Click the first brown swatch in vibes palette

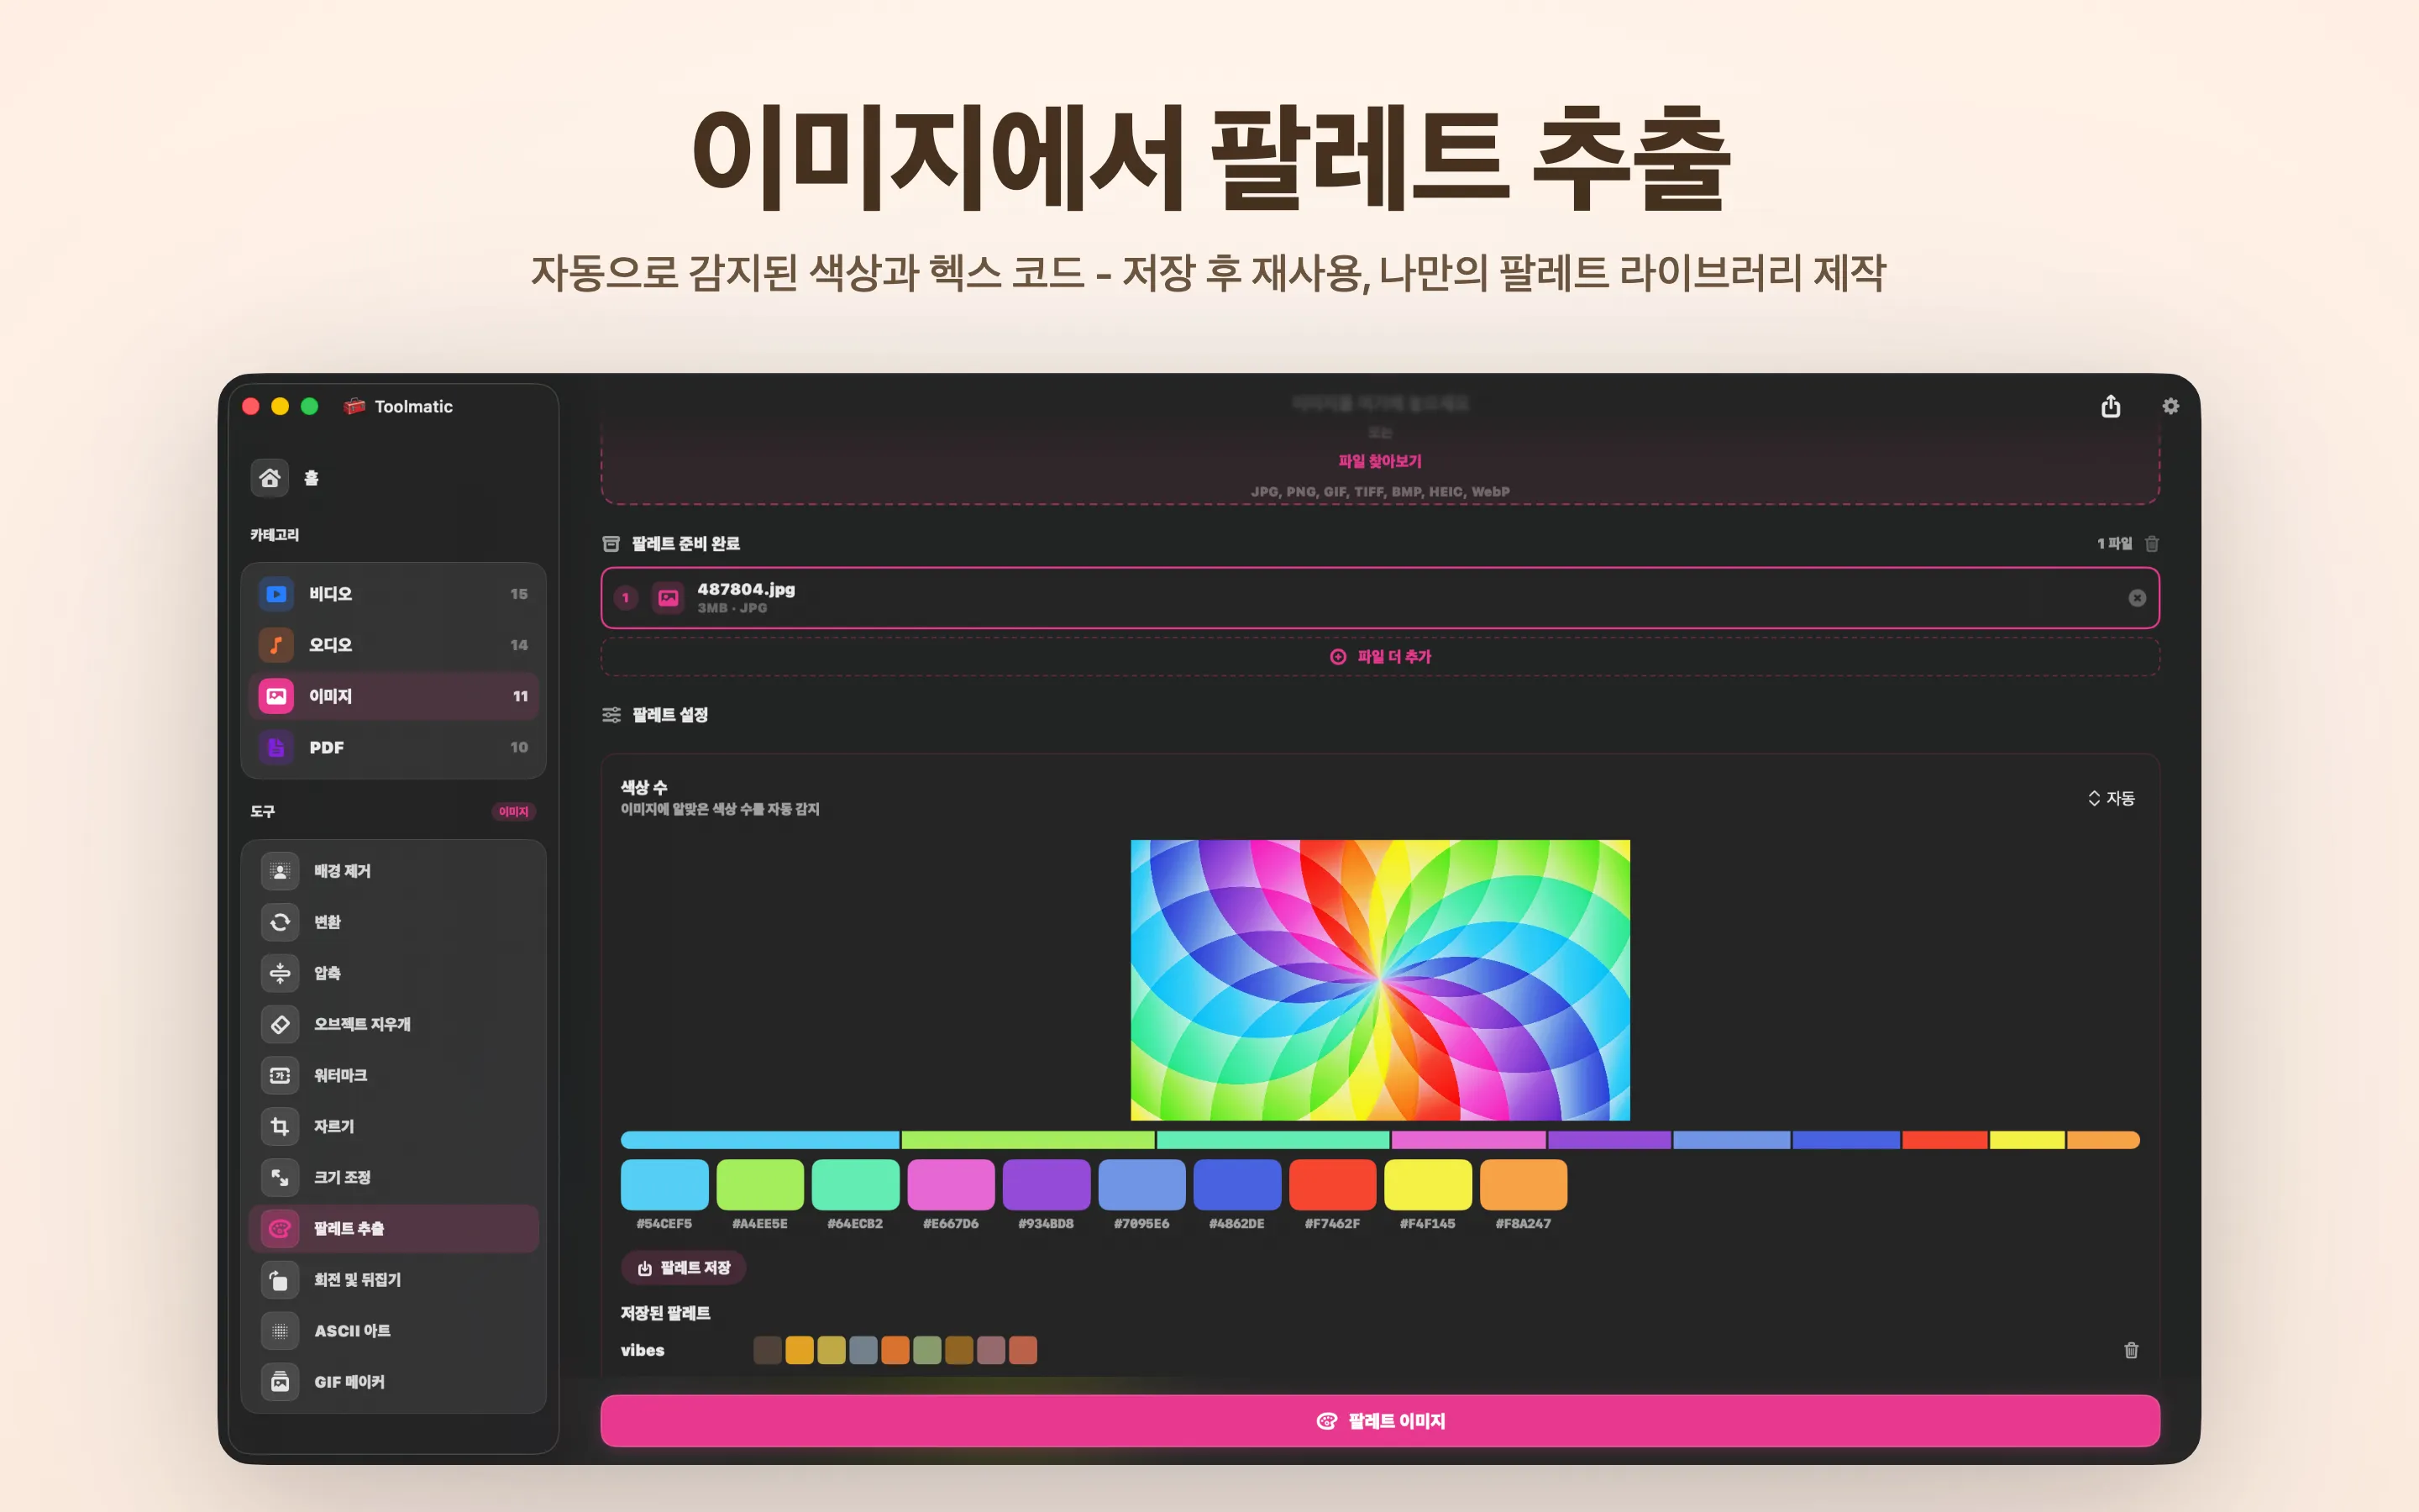pyautogui.click(x=767, y=1350)
